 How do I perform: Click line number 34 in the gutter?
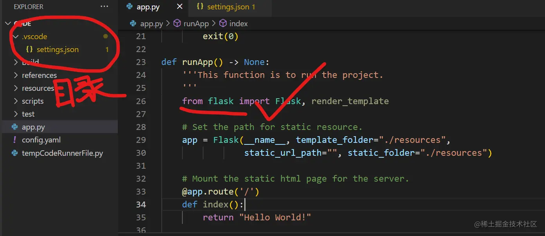(140, 204)
